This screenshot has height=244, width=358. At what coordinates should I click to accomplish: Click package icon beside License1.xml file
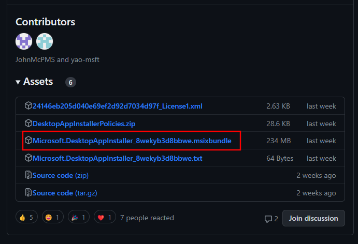tap(28, 106)
